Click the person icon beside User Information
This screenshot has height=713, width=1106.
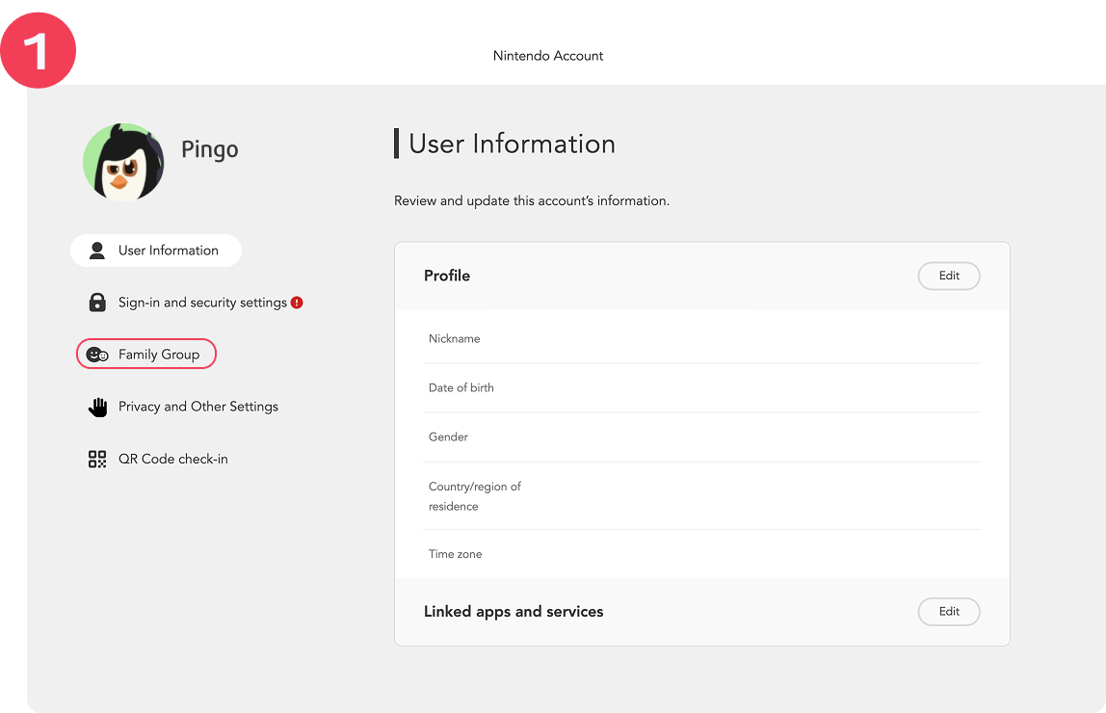[x=96, y=251]
